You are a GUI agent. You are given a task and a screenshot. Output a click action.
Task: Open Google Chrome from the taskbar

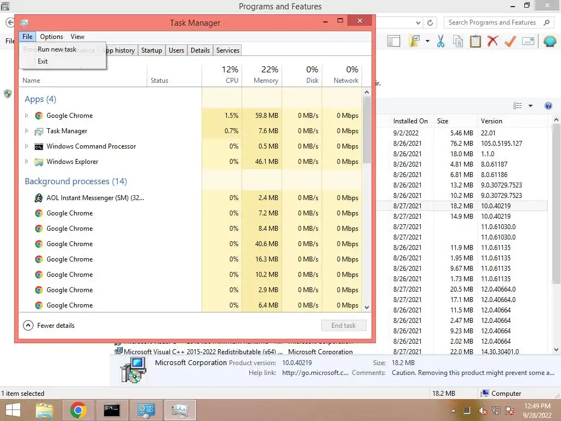tap(78, 410)
